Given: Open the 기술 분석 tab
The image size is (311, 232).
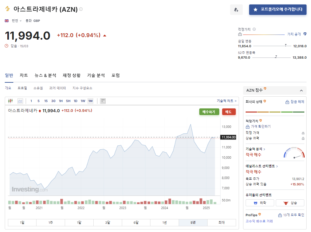Looking at the screenshot, I should coord(96,75).
